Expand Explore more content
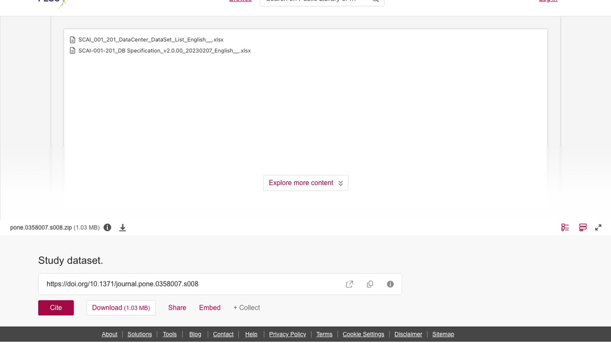Viewport: 611px width, 343px height. (x=305, y=183)
